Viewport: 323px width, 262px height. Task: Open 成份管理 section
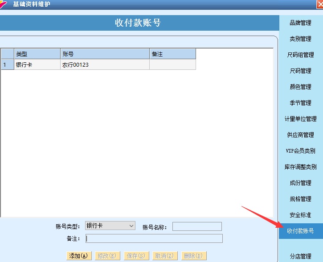300,183
